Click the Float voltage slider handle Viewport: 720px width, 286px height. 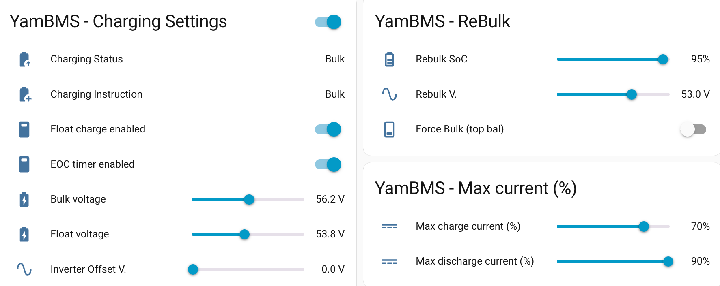(244, 234)
